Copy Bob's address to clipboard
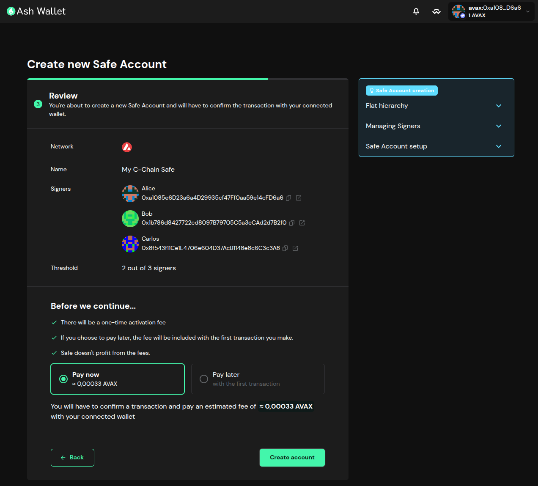The height and width of the screenshot is (486, 538). pos(292,223)
